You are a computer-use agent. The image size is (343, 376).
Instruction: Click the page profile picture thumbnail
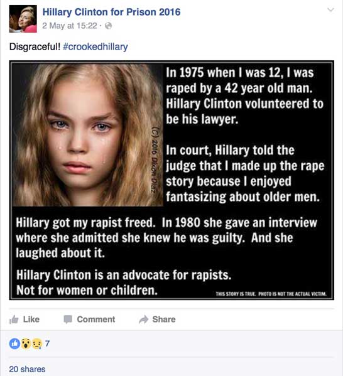click(x=23, y=19)
